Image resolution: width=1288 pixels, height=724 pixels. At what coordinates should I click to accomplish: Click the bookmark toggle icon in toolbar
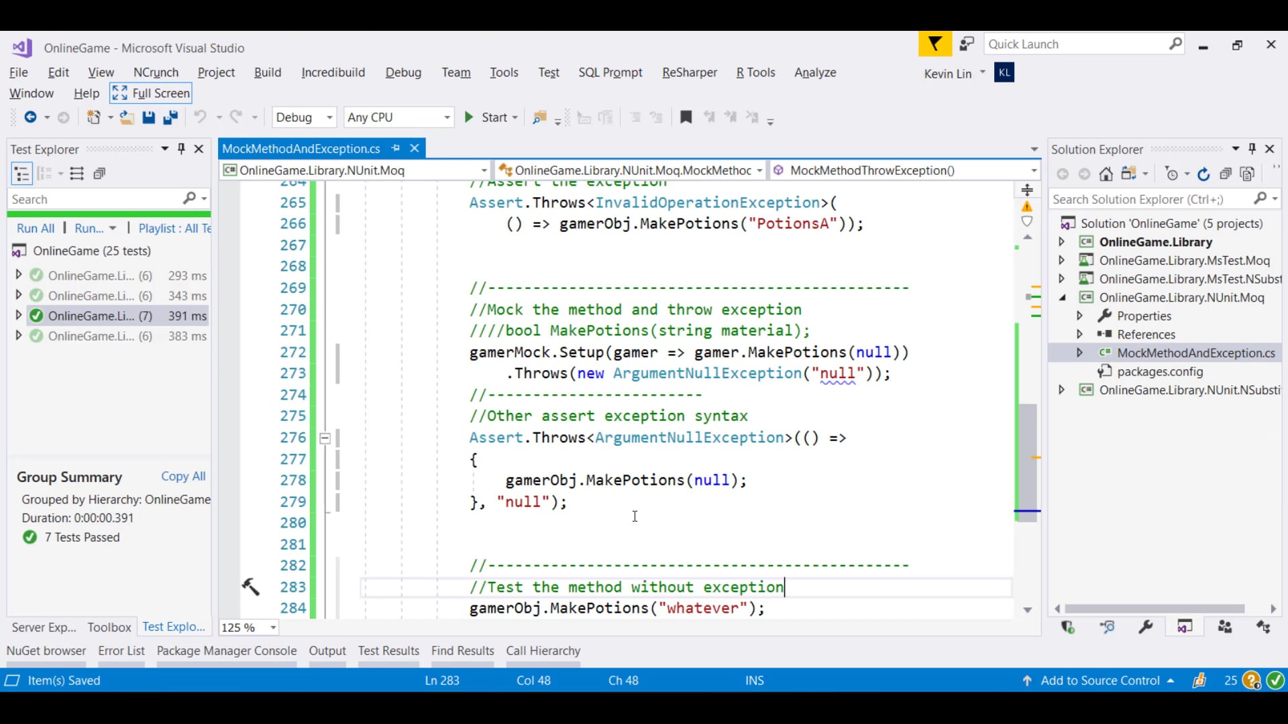tap(686, 117)
